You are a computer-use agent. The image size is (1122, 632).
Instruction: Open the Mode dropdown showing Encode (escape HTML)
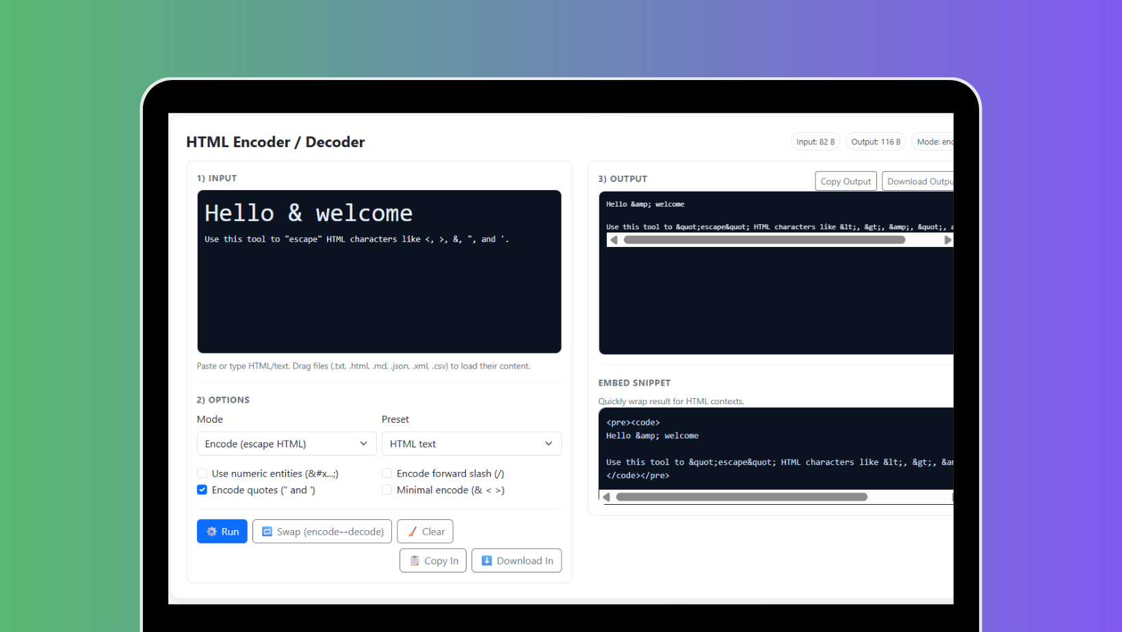pyautogui.click(x=286, y=443)
